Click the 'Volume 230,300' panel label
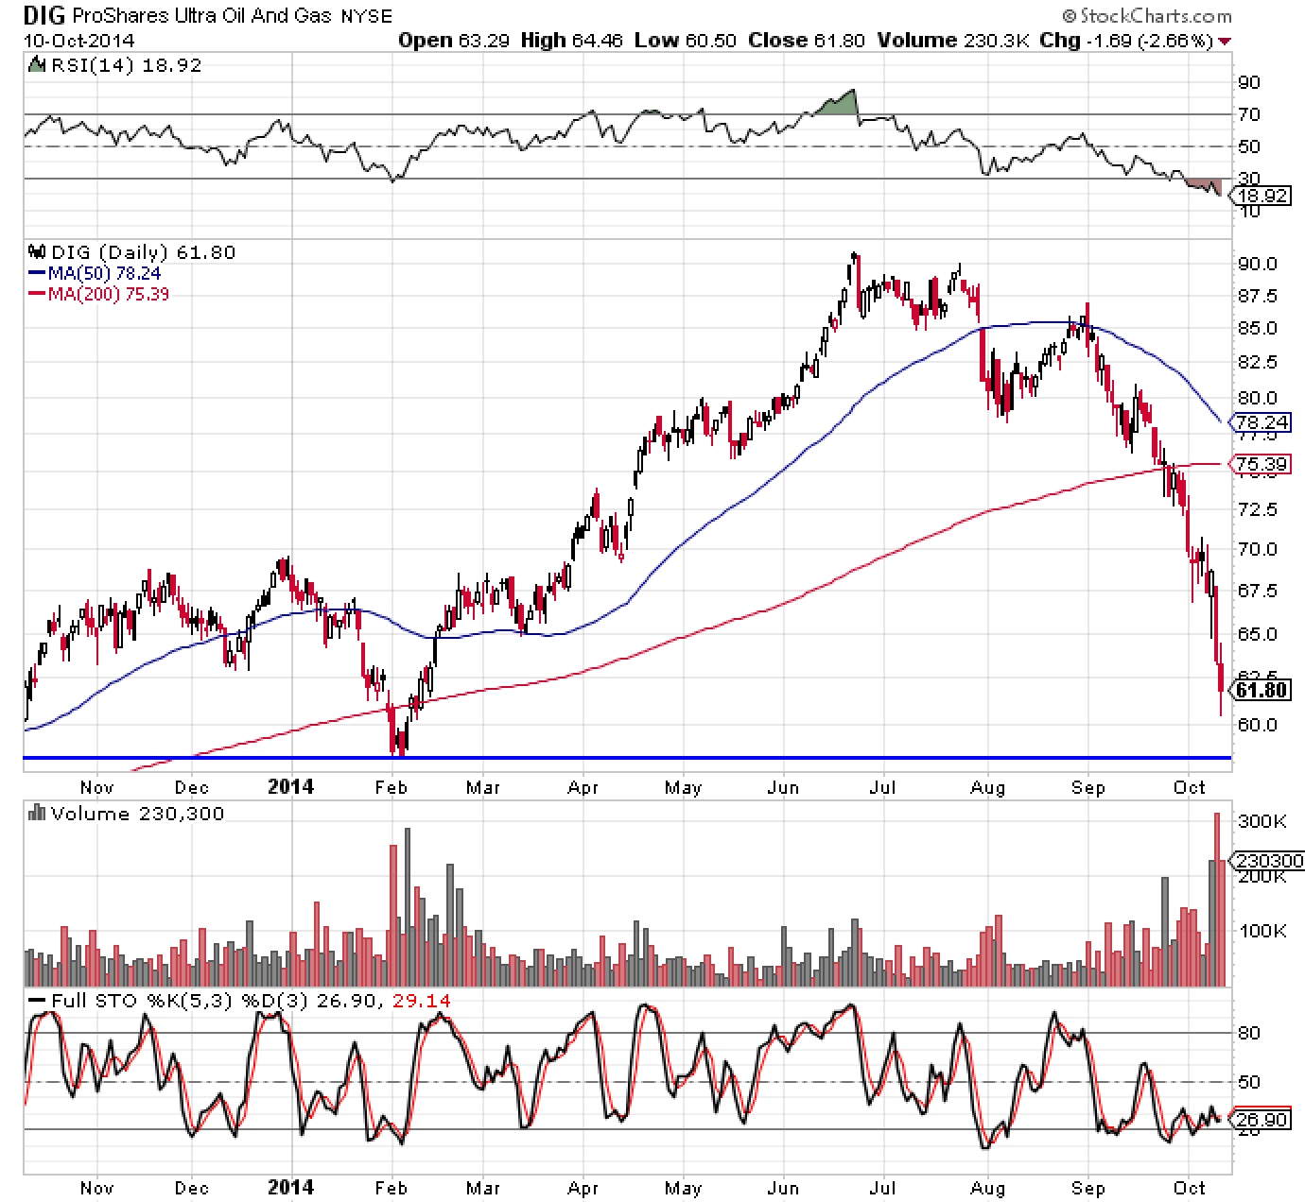This screenshot has height=1202, width=1305. coord(138,814)
